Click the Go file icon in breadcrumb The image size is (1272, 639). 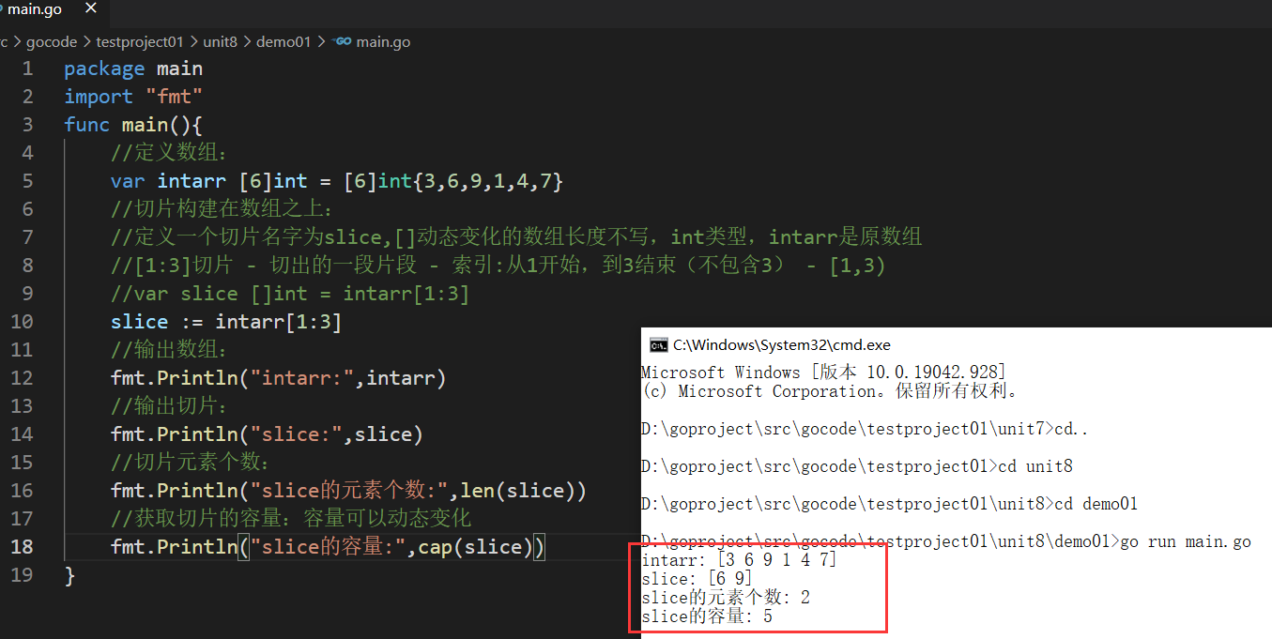tap(343, 41)
